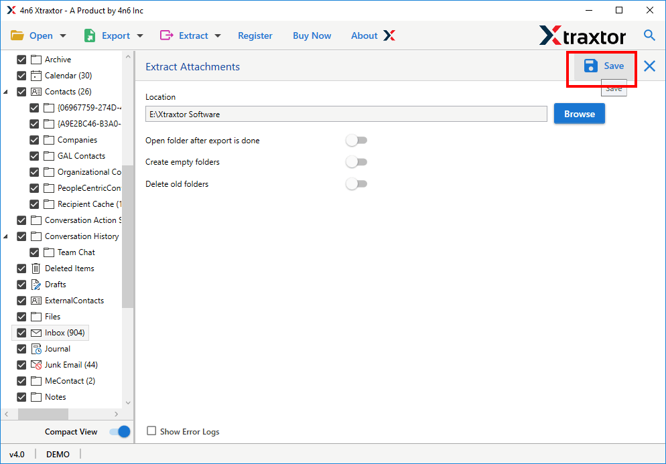Close the Extract Attachments panel
Screen dimensions: 666x464
[x=649, y=66]
